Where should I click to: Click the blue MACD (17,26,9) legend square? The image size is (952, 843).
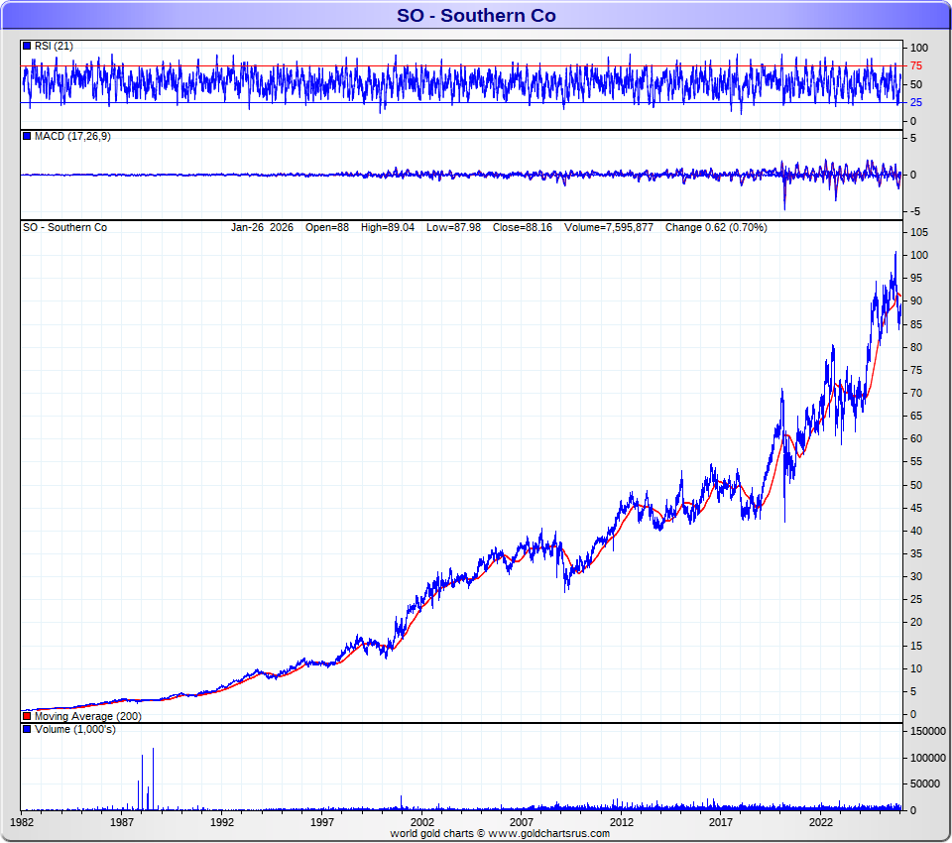coord(27,136)
